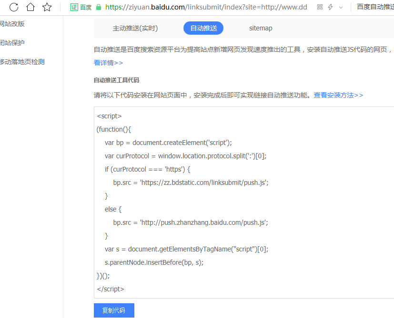The height and width of the screenshot is (318, 394).
Task: Follow the 看详情>> link
Action: point(108,63)
